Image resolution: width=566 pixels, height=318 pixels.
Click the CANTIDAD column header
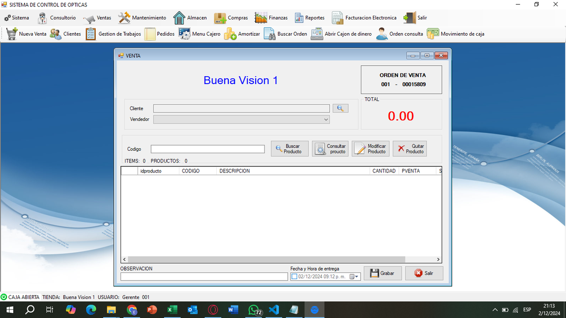[x=384, y=171]
